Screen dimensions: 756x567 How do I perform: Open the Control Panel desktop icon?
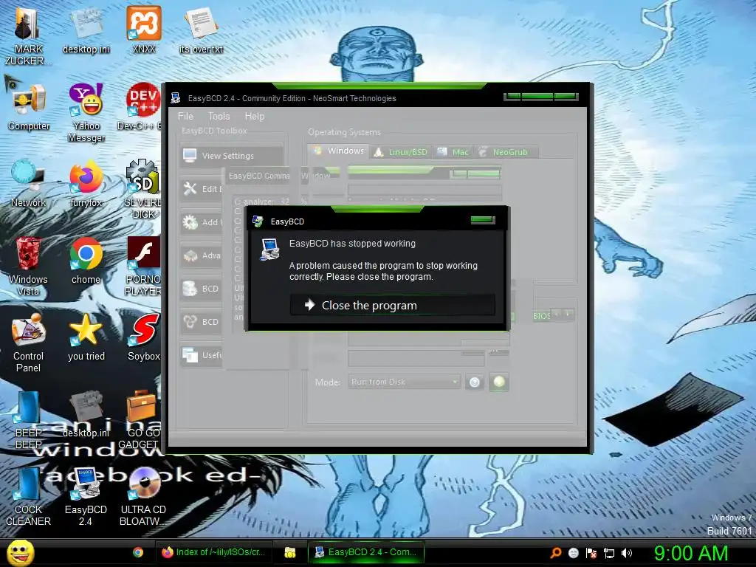click(28, 343)
